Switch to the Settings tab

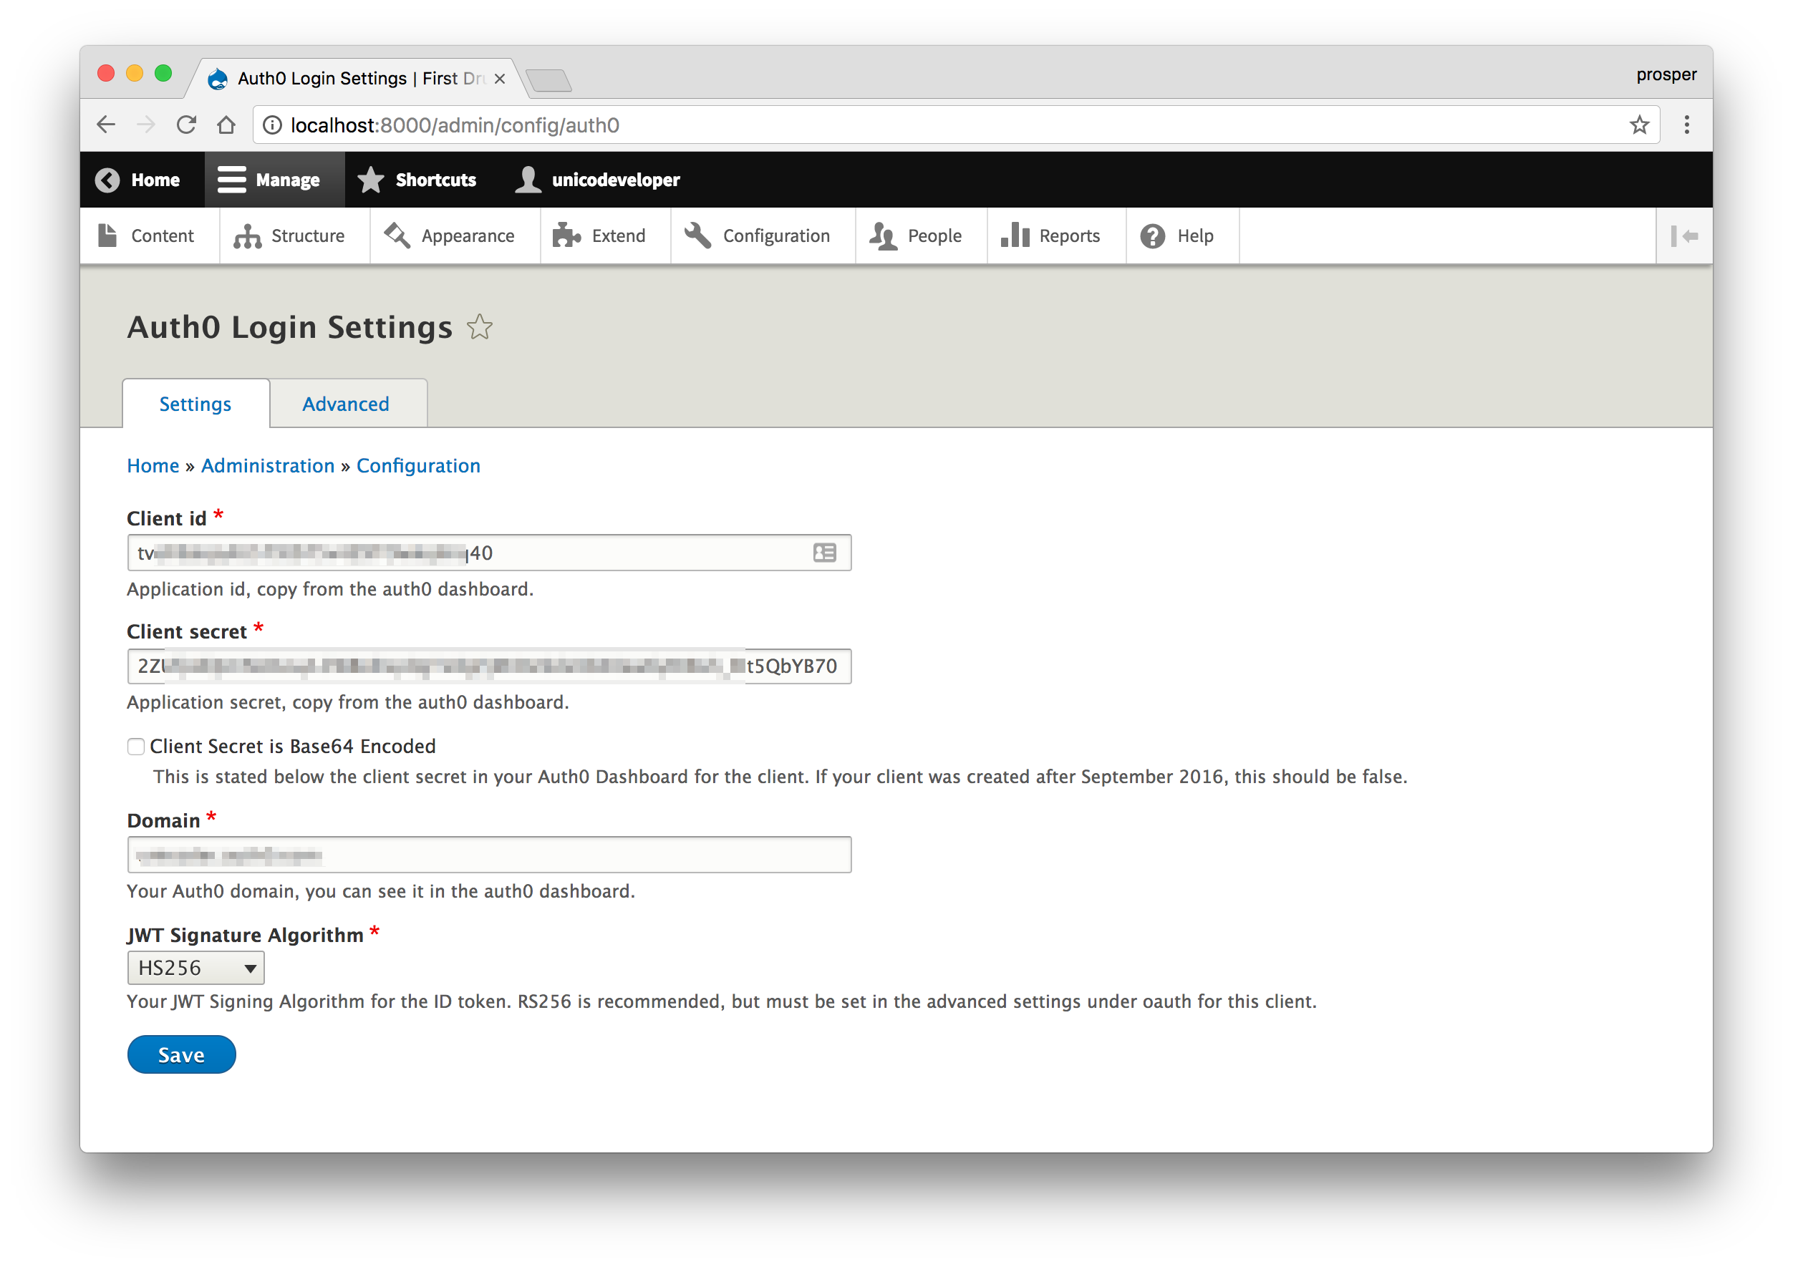(196, 403)
